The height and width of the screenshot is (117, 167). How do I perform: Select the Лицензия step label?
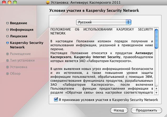(19, 36)
